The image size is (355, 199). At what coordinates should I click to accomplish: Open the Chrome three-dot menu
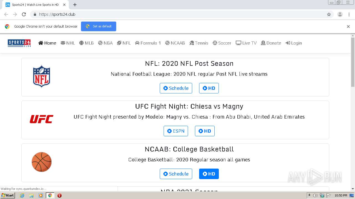click(x=349, y=14)
